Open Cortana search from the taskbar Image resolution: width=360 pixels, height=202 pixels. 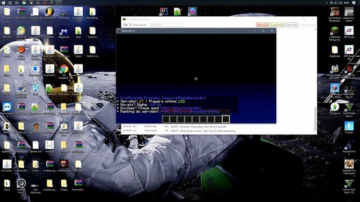point(10,3)
